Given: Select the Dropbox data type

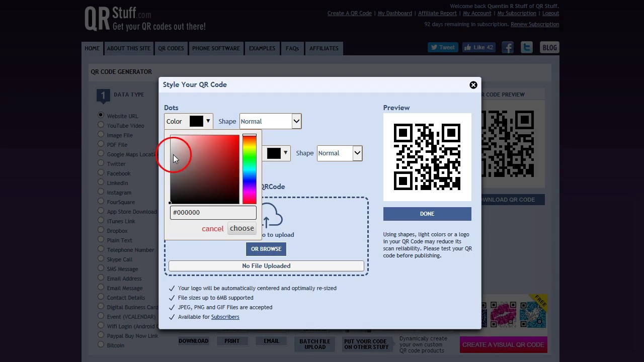Looking at the screenshot, I should coord(101,230).
